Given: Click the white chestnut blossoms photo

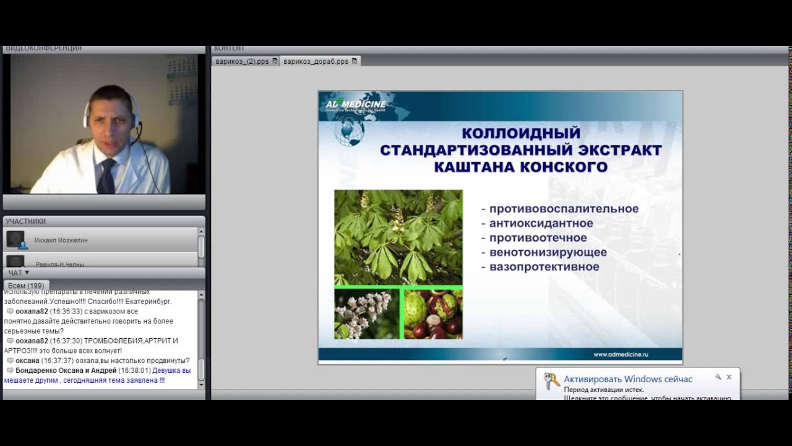Looking at the screenshot, I should point(367,314).
